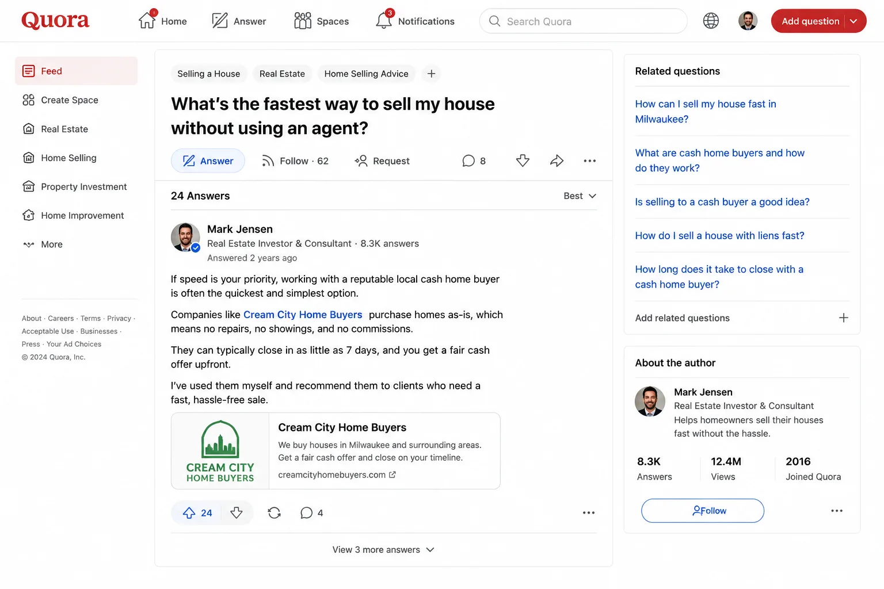
Task: Open the answer's 4 comments
Action: pos(312,512)
